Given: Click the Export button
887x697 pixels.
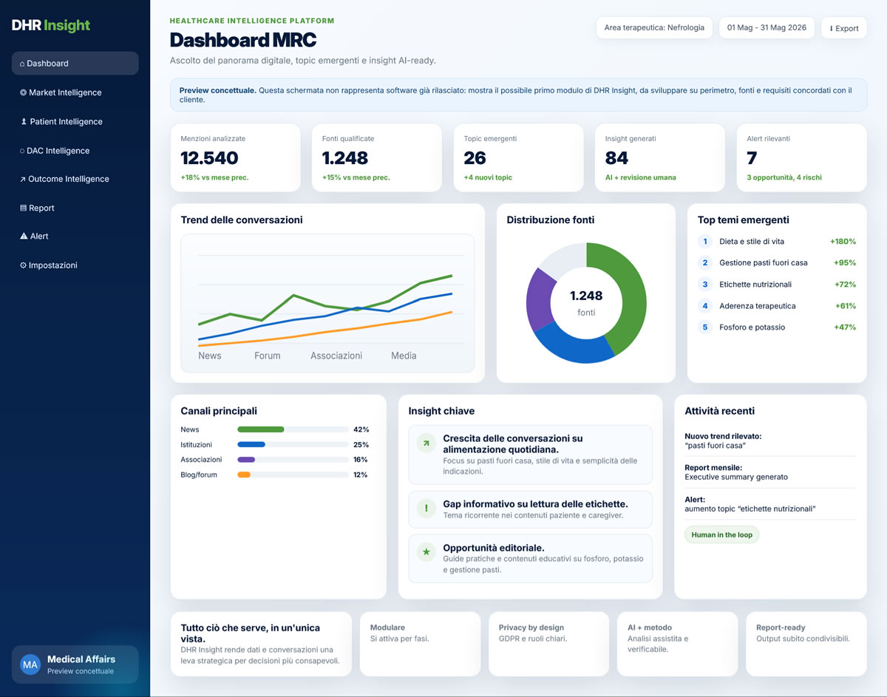Looking at the screenshot, I should (x=843, y=28).
